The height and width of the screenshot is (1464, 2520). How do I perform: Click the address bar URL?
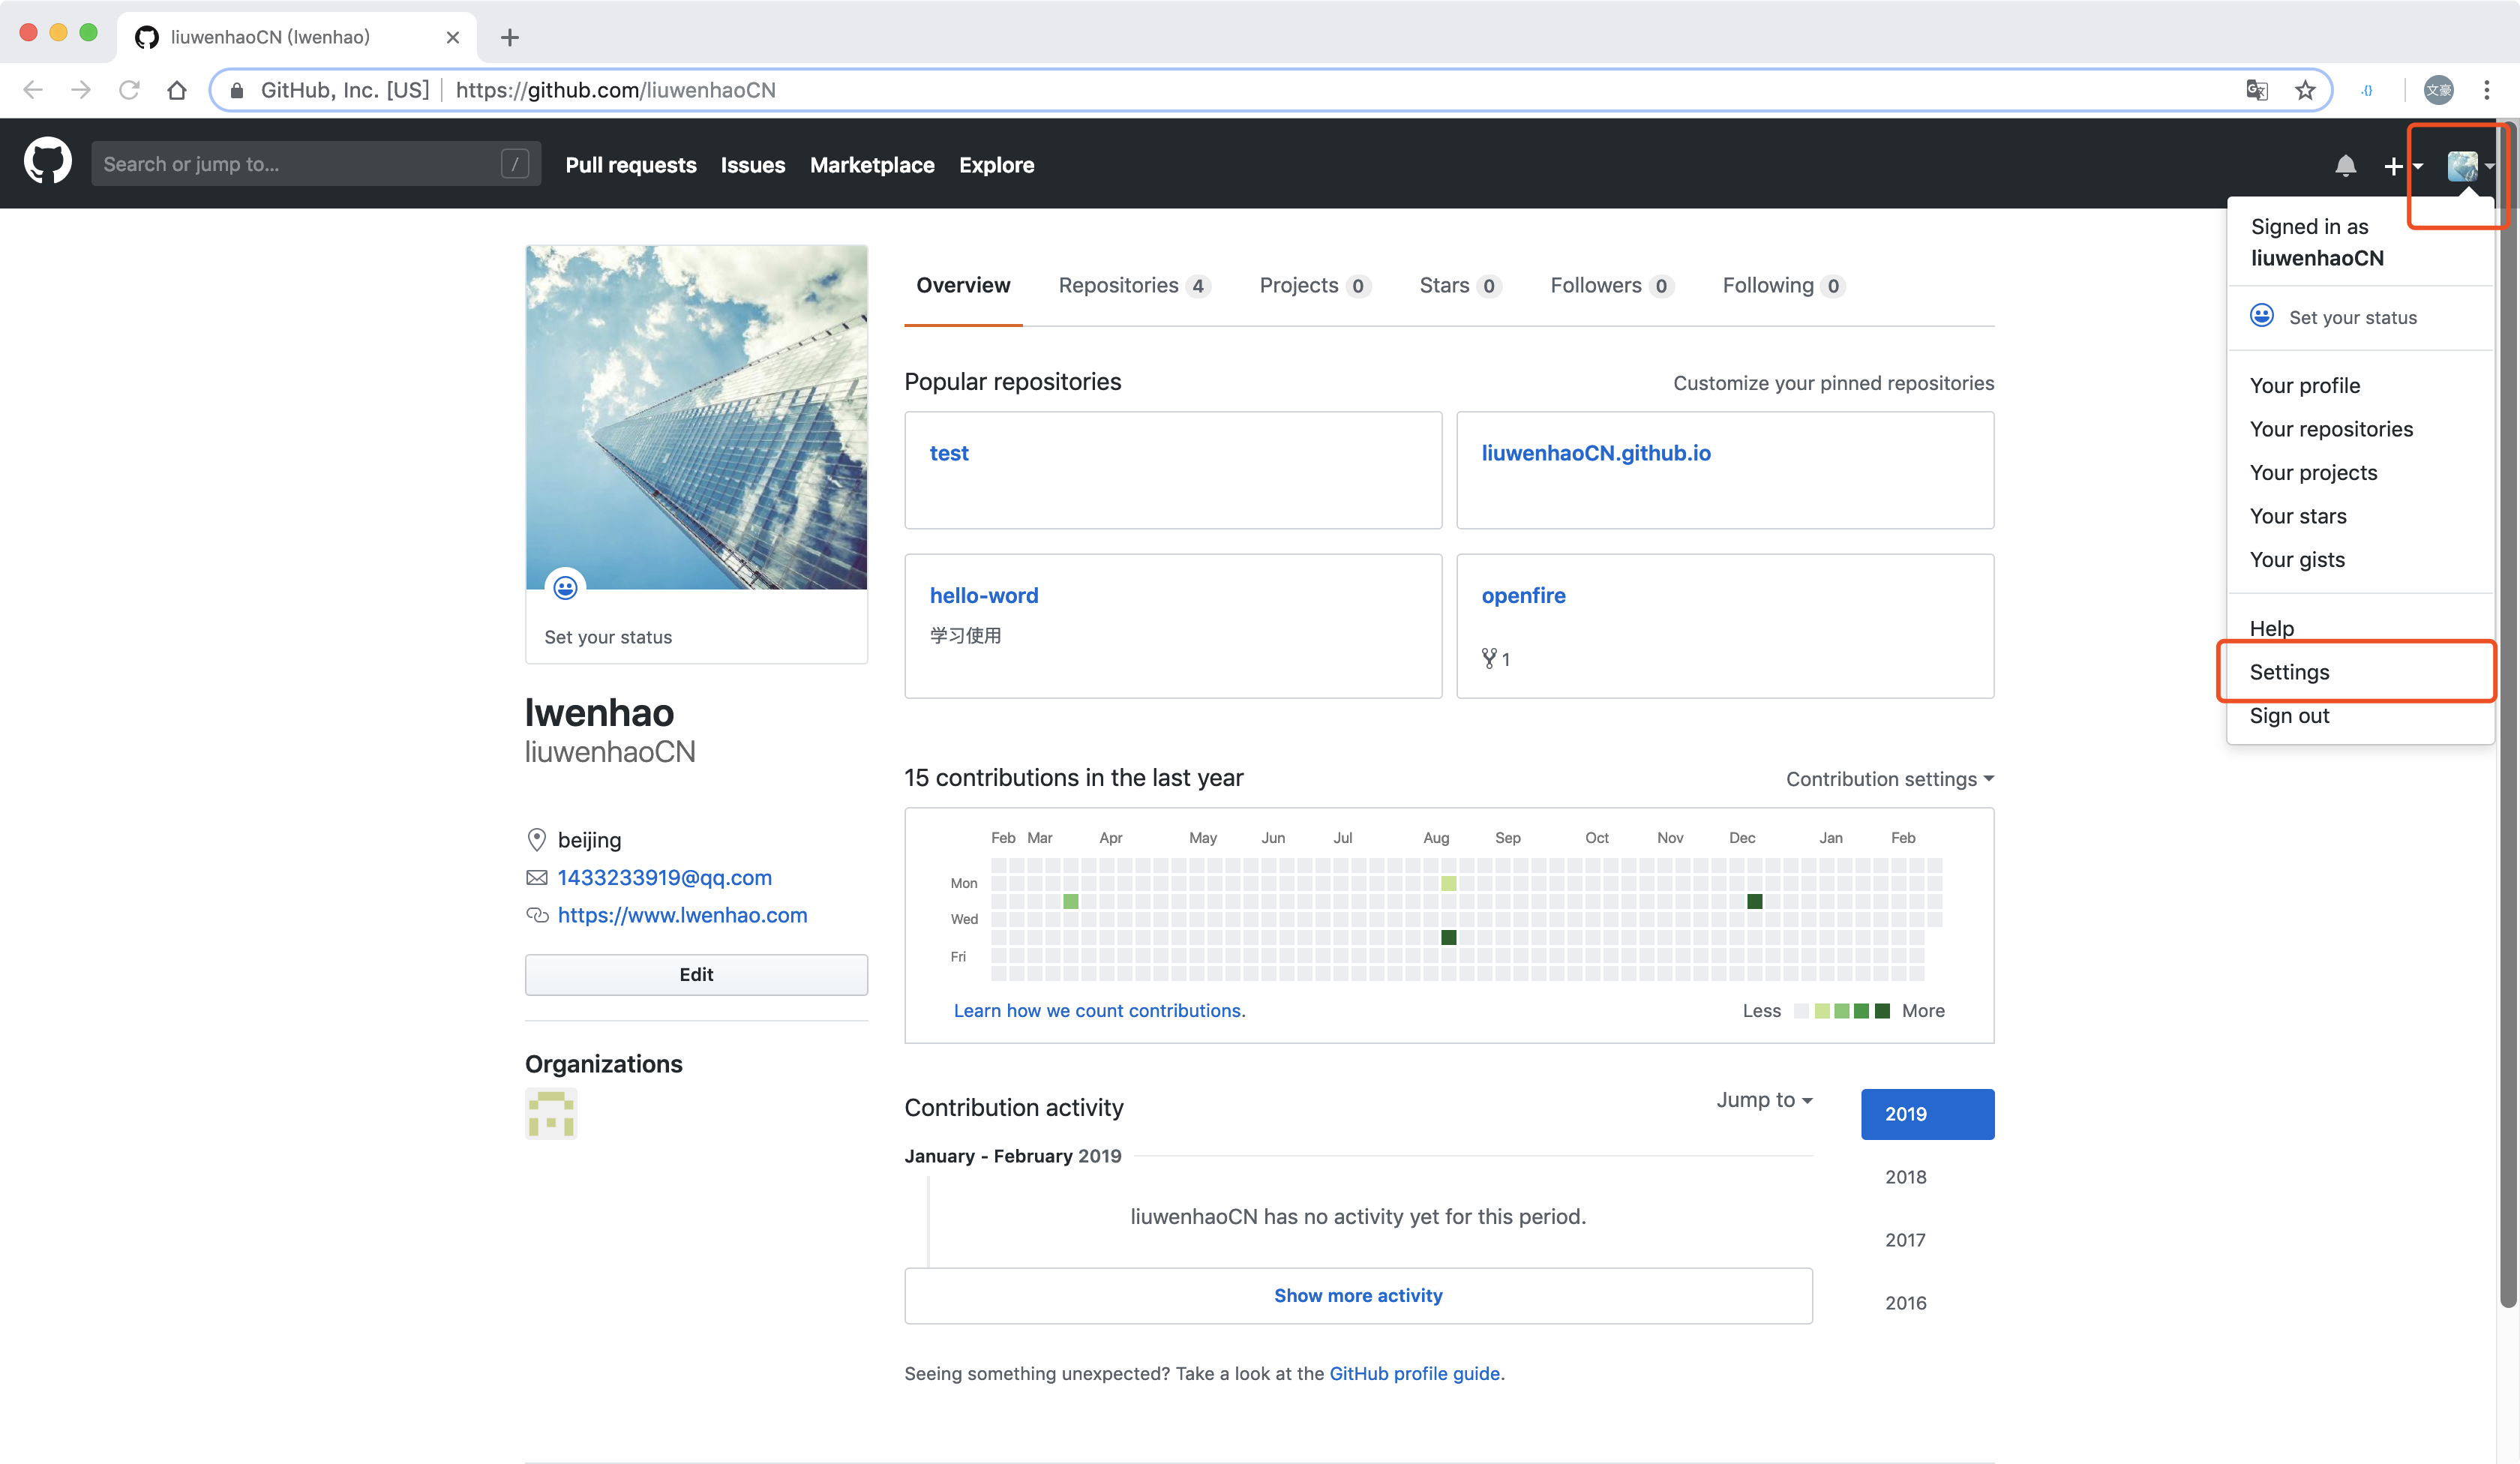[x=615, y=90]
